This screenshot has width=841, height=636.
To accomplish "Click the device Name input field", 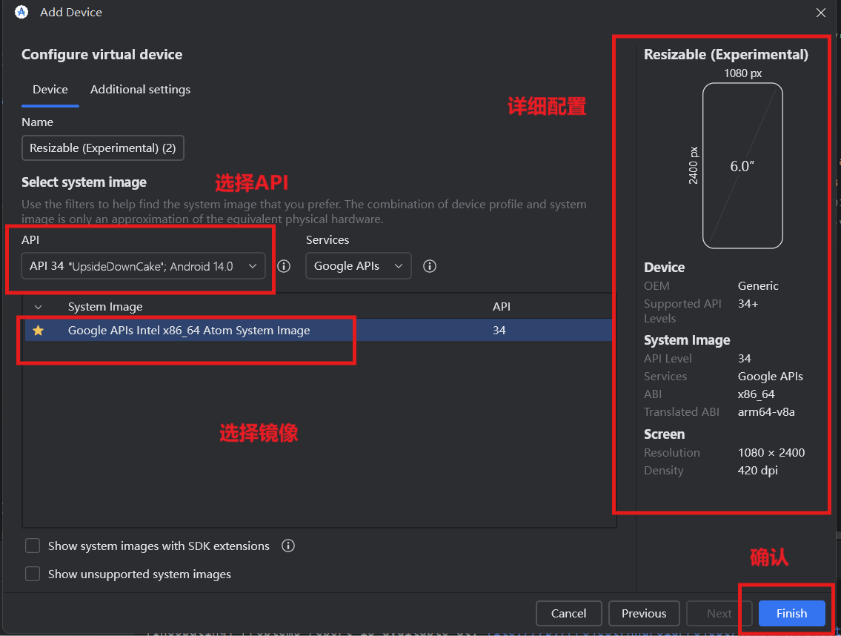I will click(103, 148).
